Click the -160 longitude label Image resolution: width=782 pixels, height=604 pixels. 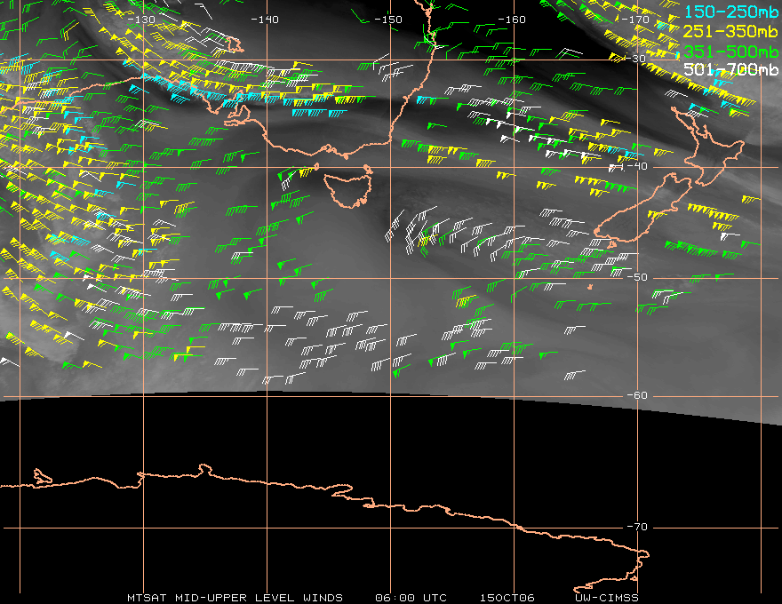(x=512, y=19)
